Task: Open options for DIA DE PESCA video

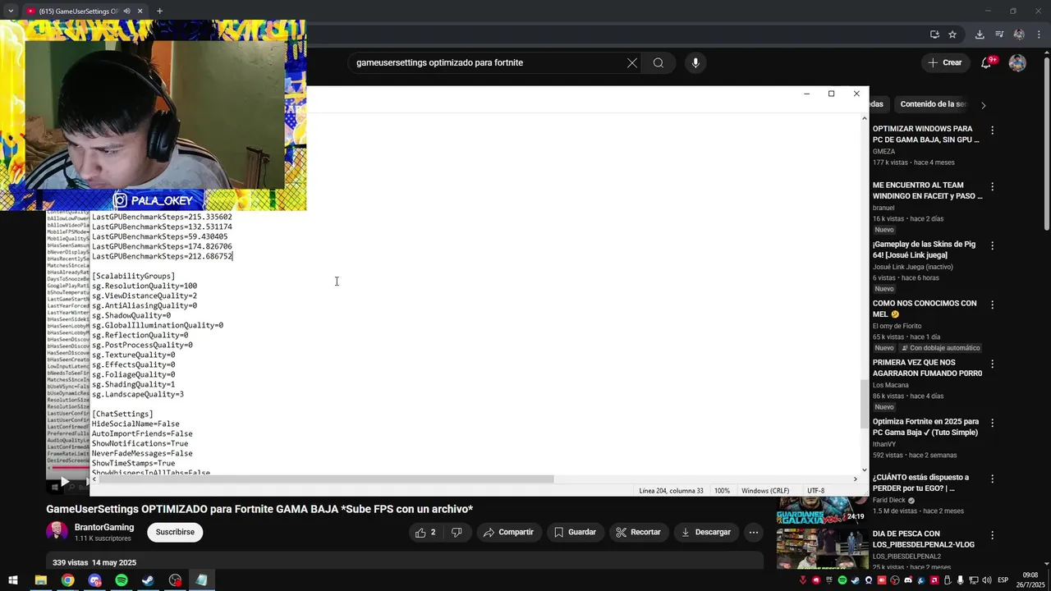Action: (992, 535)
